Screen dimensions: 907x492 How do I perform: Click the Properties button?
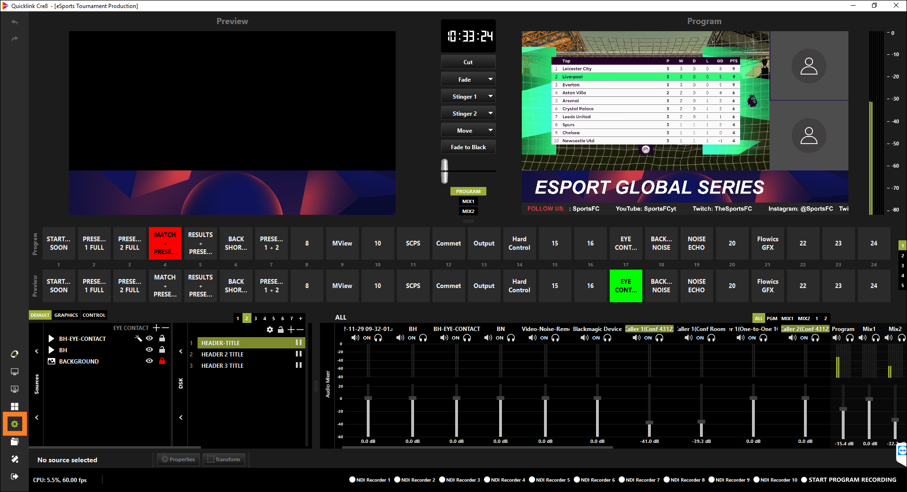(x=178, y=459)
